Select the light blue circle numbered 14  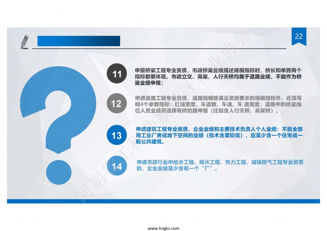coord(116,166)
